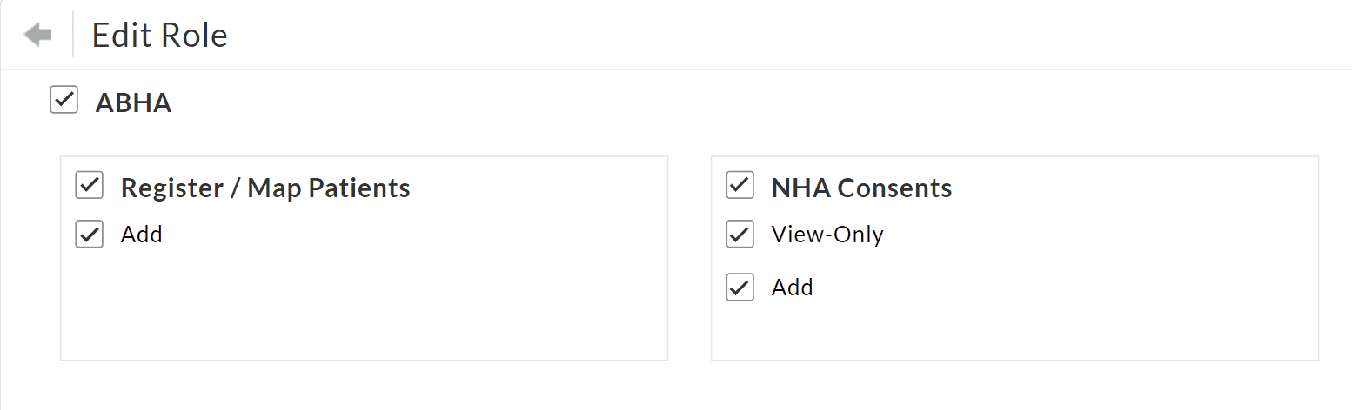Click the Register / Map Patients heading text
The width and height of the screenshot is (1352, 410).
265,188
